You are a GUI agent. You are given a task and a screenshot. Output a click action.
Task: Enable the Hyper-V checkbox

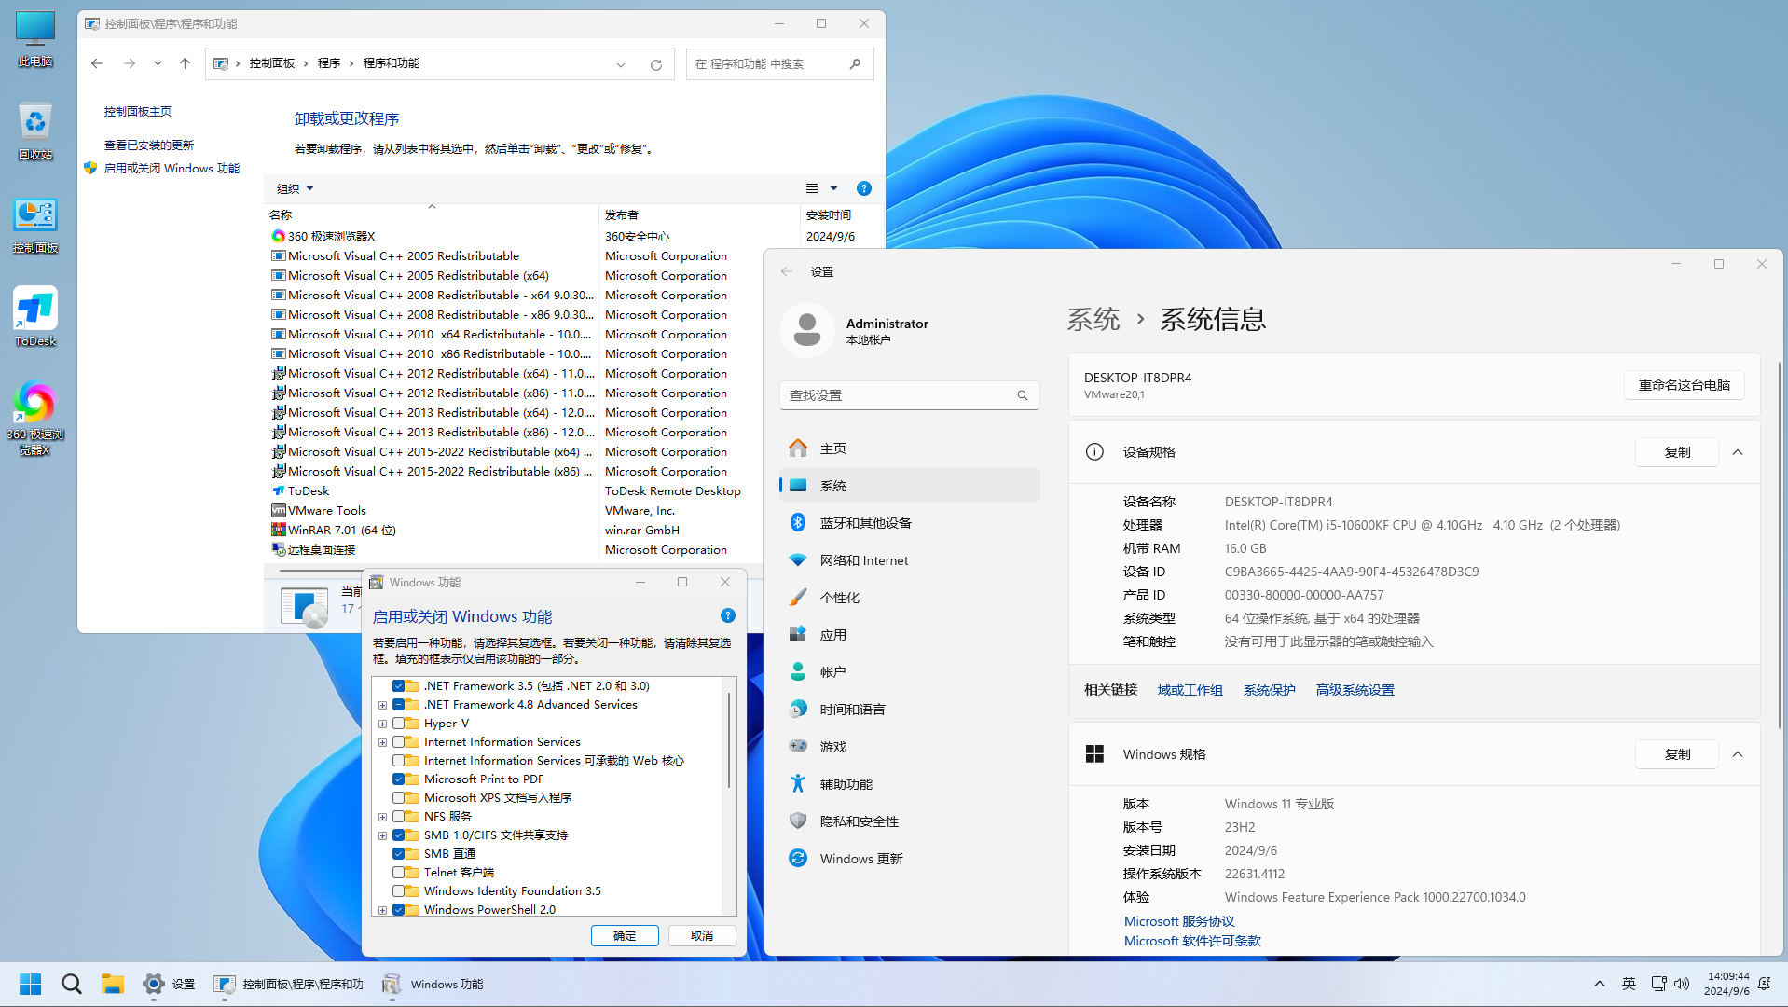(399, 724)
